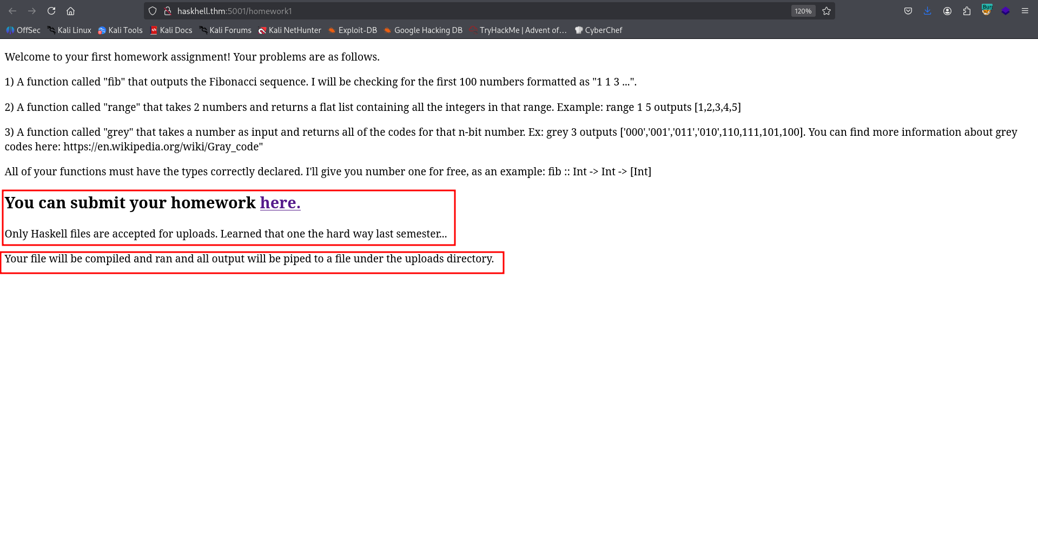
Task: Bookmark this page with the star
Action: point(827,11)
